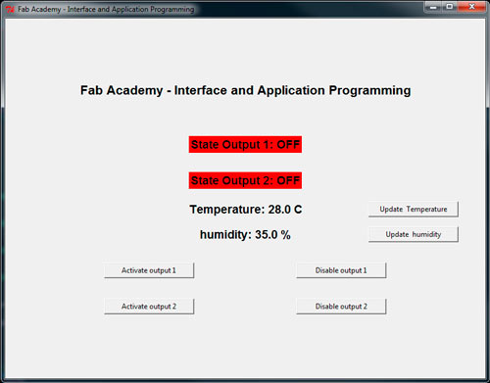The width and height of the screenshot is (490, 383).
Task: Click the Update humidity button
Action: (414, 234)
